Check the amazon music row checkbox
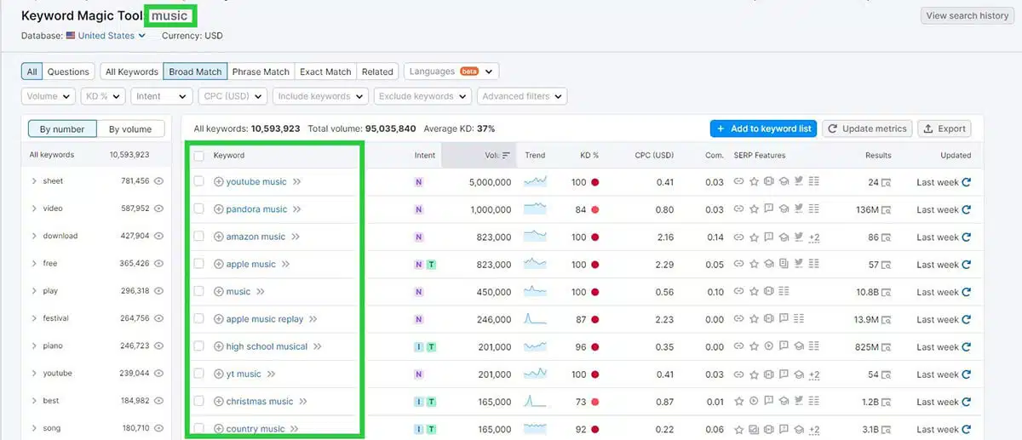 (x=199, y=237)
